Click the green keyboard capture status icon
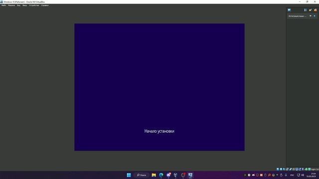The image size is (319, 179). coord(310,169)
